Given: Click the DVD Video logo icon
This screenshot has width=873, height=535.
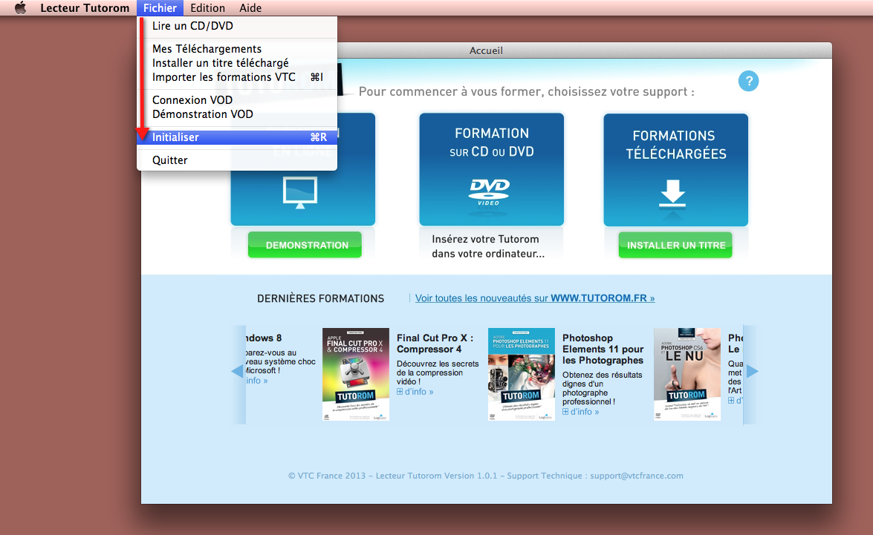Looking at the screenshot, I should (490, 192).
